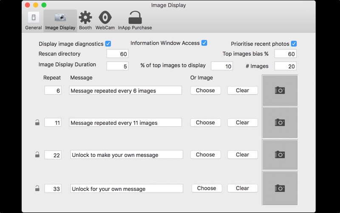Open the WebCam tab

click(x=105, y=21)
